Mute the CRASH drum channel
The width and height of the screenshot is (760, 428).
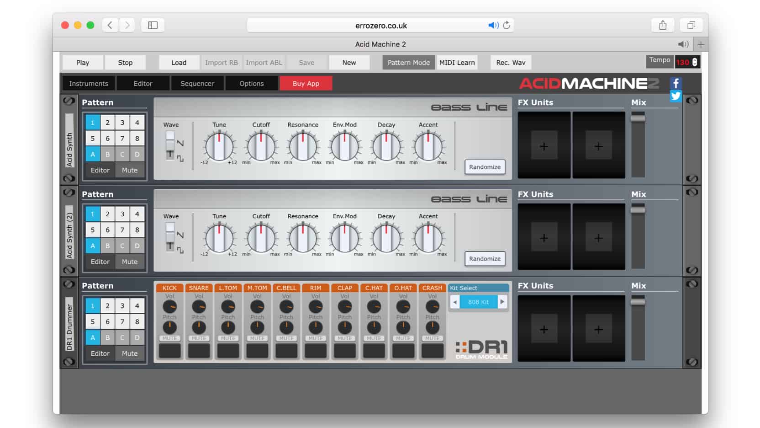(x=432, y=338)
